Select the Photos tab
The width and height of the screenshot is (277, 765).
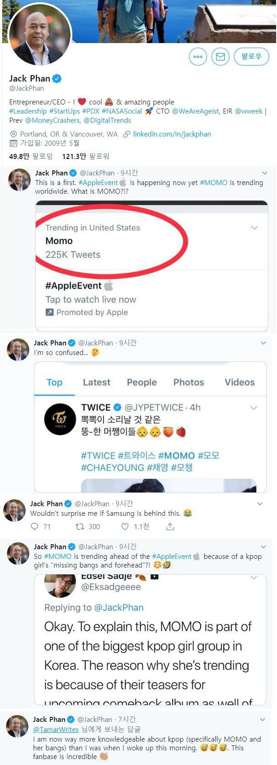point(188,382)
